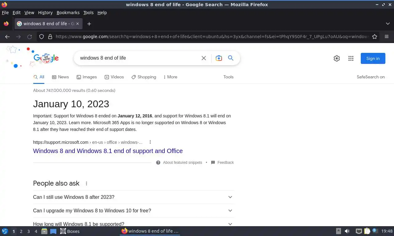The height and width of the screenshot is (236, 394).
Task: Switch to Videos results tab
Action: (x=114, y=77)
